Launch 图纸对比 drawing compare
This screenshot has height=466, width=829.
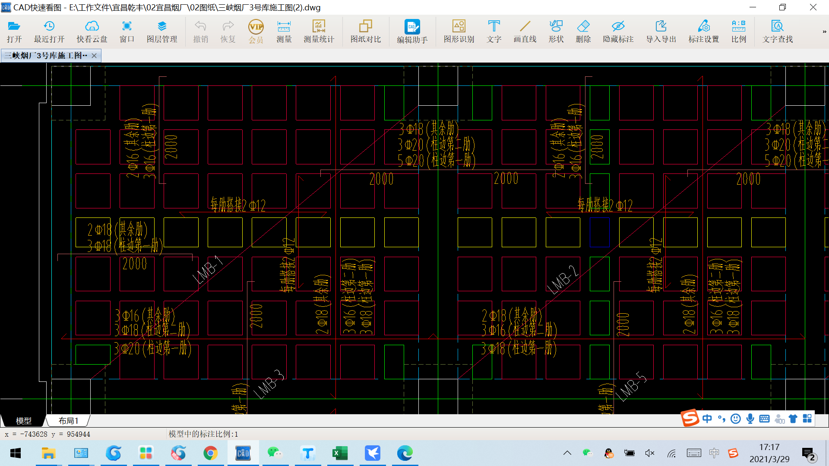[x=366, y=31]
